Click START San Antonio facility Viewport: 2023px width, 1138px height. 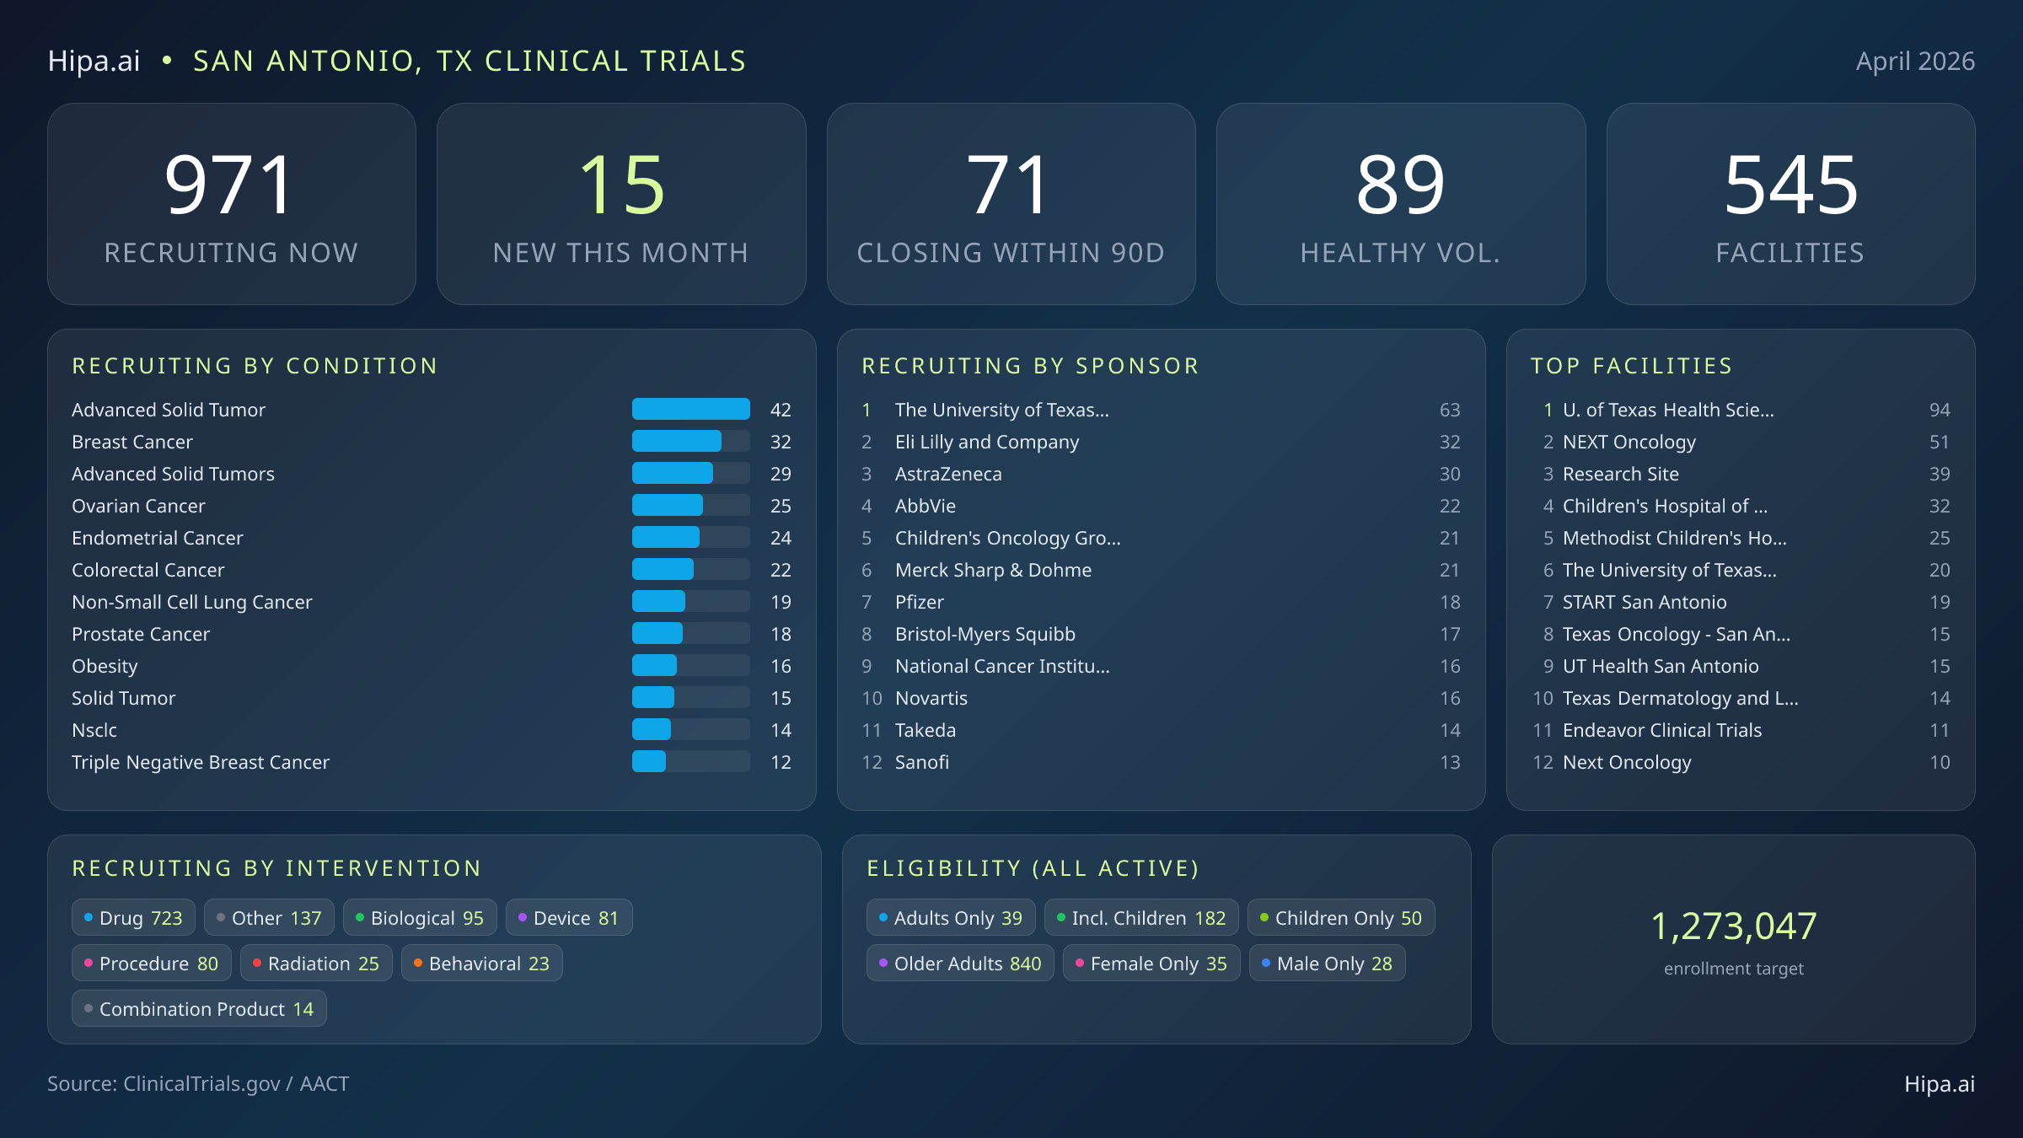coord(1741,602)
